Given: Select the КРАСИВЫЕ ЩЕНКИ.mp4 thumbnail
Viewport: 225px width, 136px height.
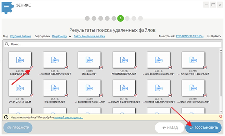Looking at the screenshot, I should 124,60.
